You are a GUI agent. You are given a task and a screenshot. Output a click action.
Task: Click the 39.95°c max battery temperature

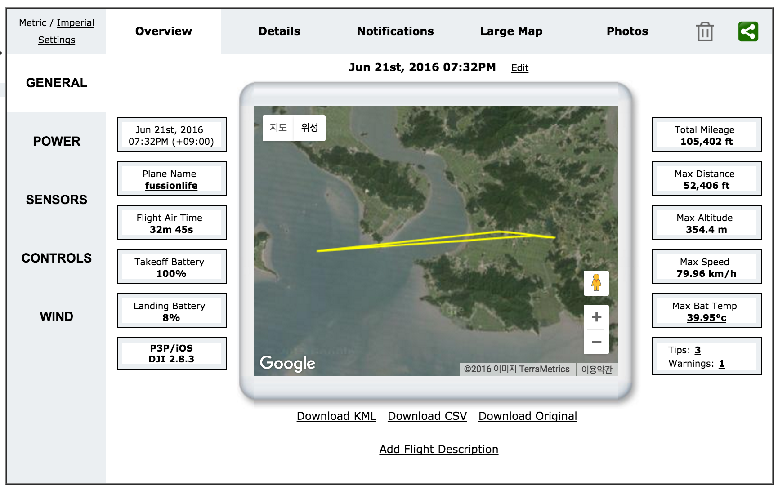[706, 318]
